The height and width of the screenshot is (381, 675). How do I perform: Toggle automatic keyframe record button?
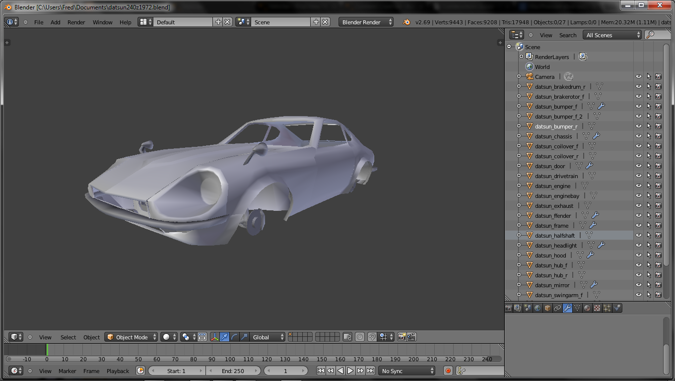tap(448, 371)
